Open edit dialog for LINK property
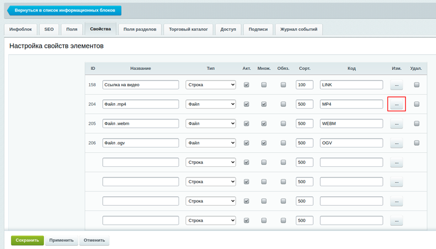Viewport: 436px width, 249px height. (396, 85)
